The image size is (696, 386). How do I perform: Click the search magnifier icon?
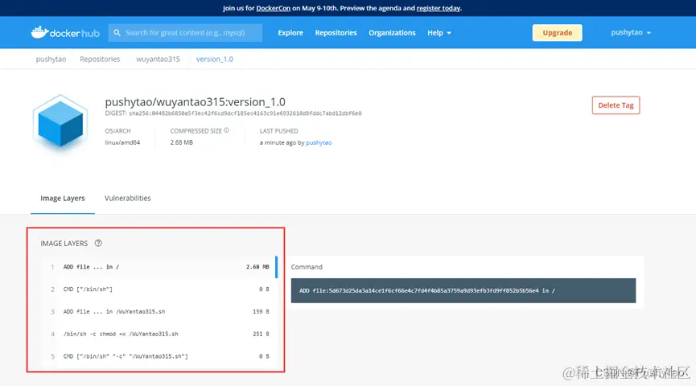tap(117, 33)
